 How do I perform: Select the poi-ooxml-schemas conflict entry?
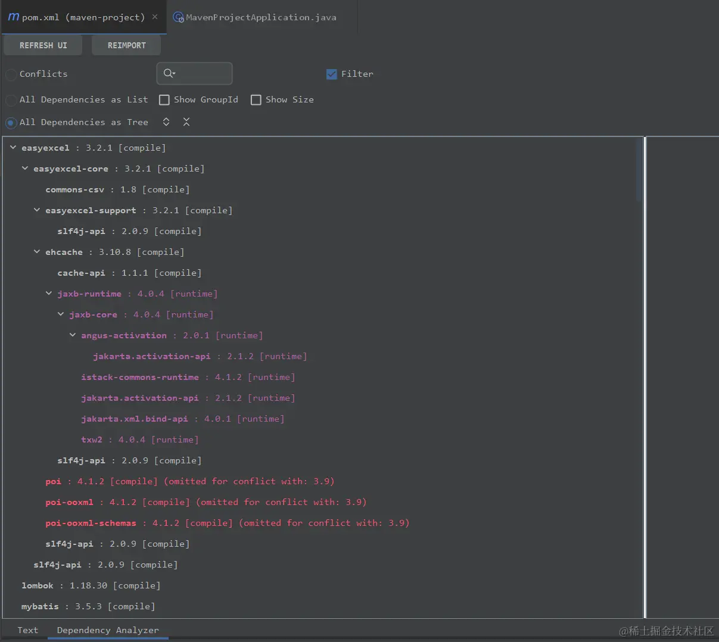pyautogui.click(x=227, y=523)
